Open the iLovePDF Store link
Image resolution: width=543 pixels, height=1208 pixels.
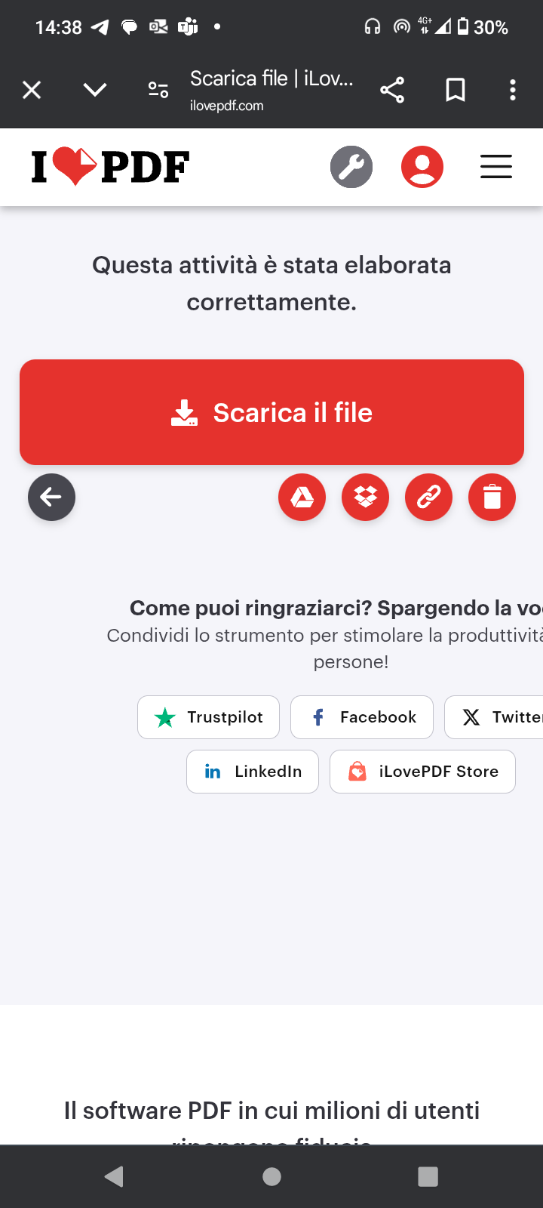422,772
